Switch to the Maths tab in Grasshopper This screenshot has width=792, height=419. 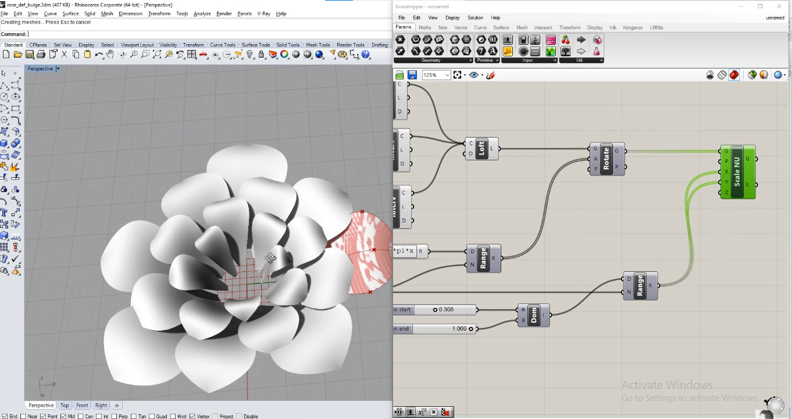pos(425,27)
